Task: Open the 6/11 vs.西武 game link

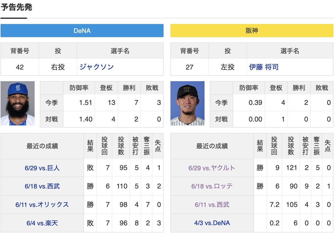Action: pyautogui.click(x=212, y=205)
